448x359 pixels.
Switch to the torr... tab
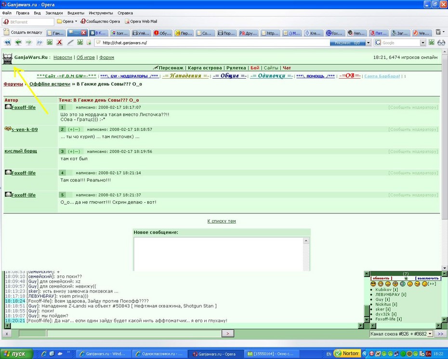(x=119, y=33)
